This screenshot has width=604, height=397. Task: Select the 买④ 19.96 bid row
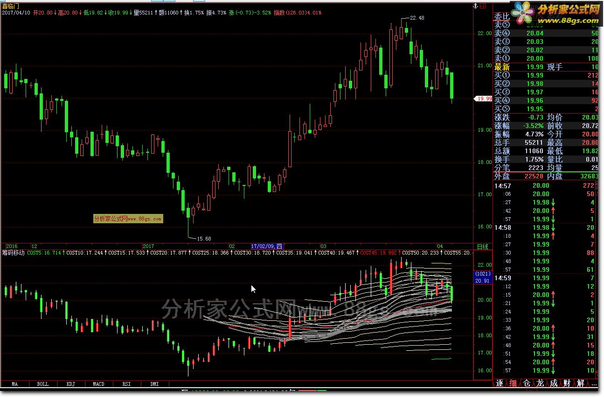coord(546,100)
